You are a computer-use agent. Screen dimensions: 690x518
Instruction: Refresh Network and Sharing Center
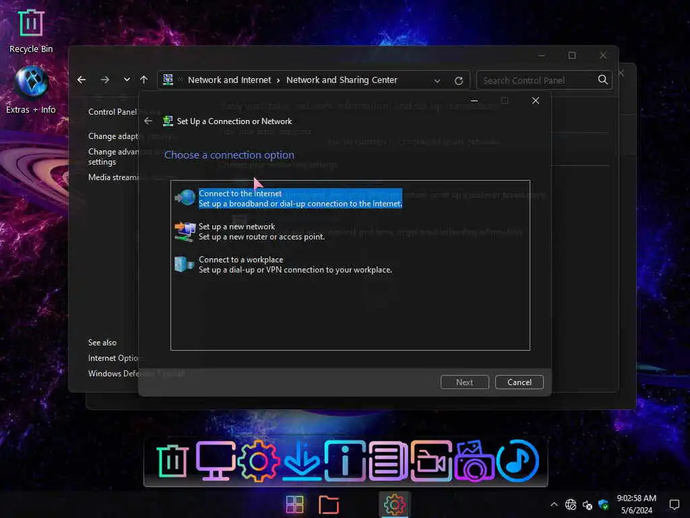458,81
